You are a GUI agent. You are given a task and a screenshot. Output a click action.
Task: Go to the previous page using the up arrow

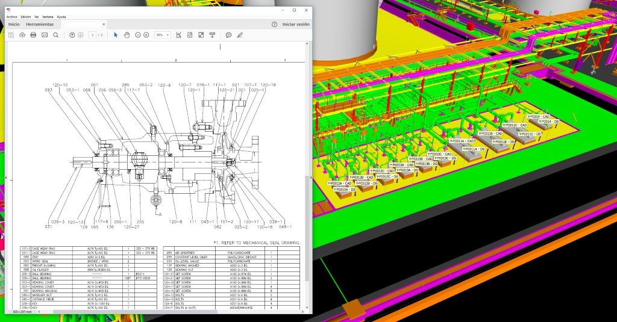pyautogui.click(x=72, y=35)
